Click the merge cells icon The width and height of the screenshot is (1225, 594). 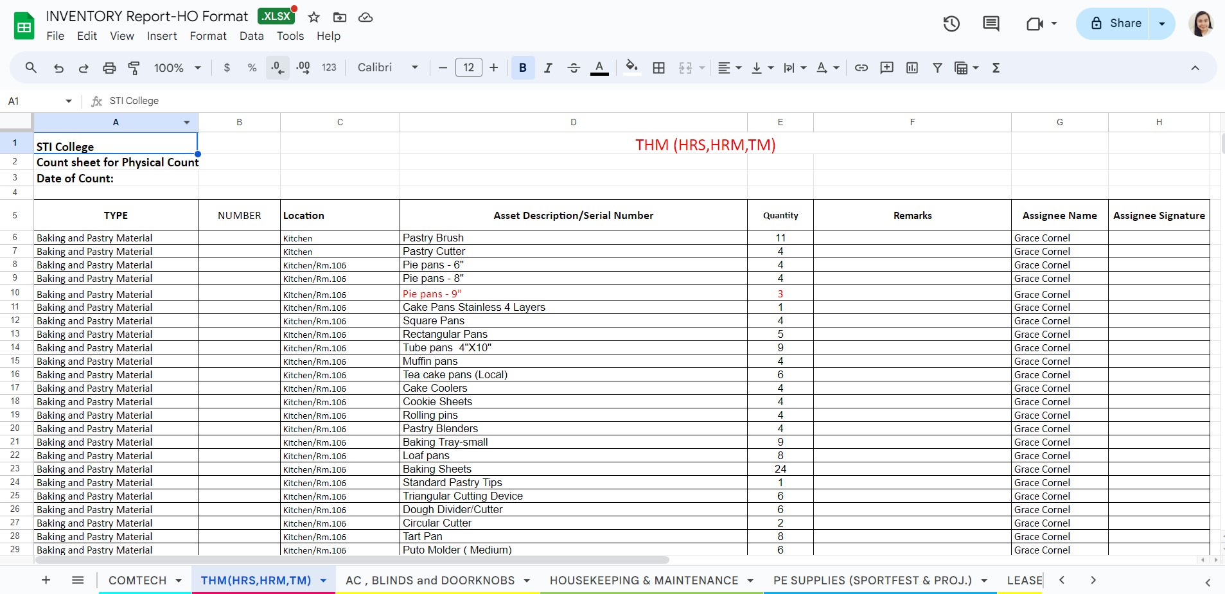[x=685, y=67]
